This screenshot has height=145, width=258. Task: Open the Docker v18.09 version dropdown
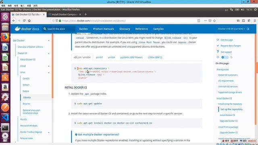(231, 29)
